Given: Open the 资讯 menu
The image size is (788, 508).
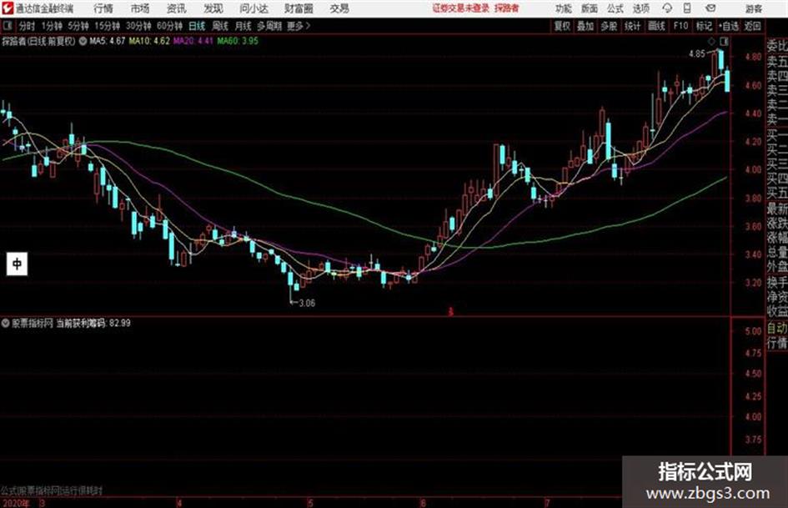Looking at the screenshot, I should tap(177, 8).
